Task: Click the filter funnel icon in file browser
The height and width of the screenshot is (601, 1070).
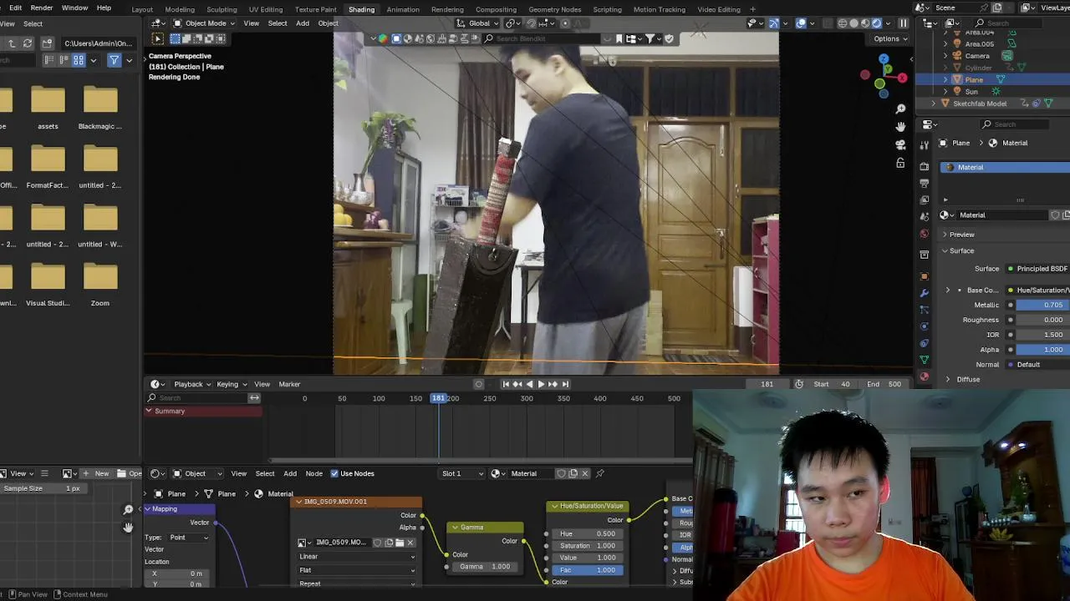Action: 115,60
